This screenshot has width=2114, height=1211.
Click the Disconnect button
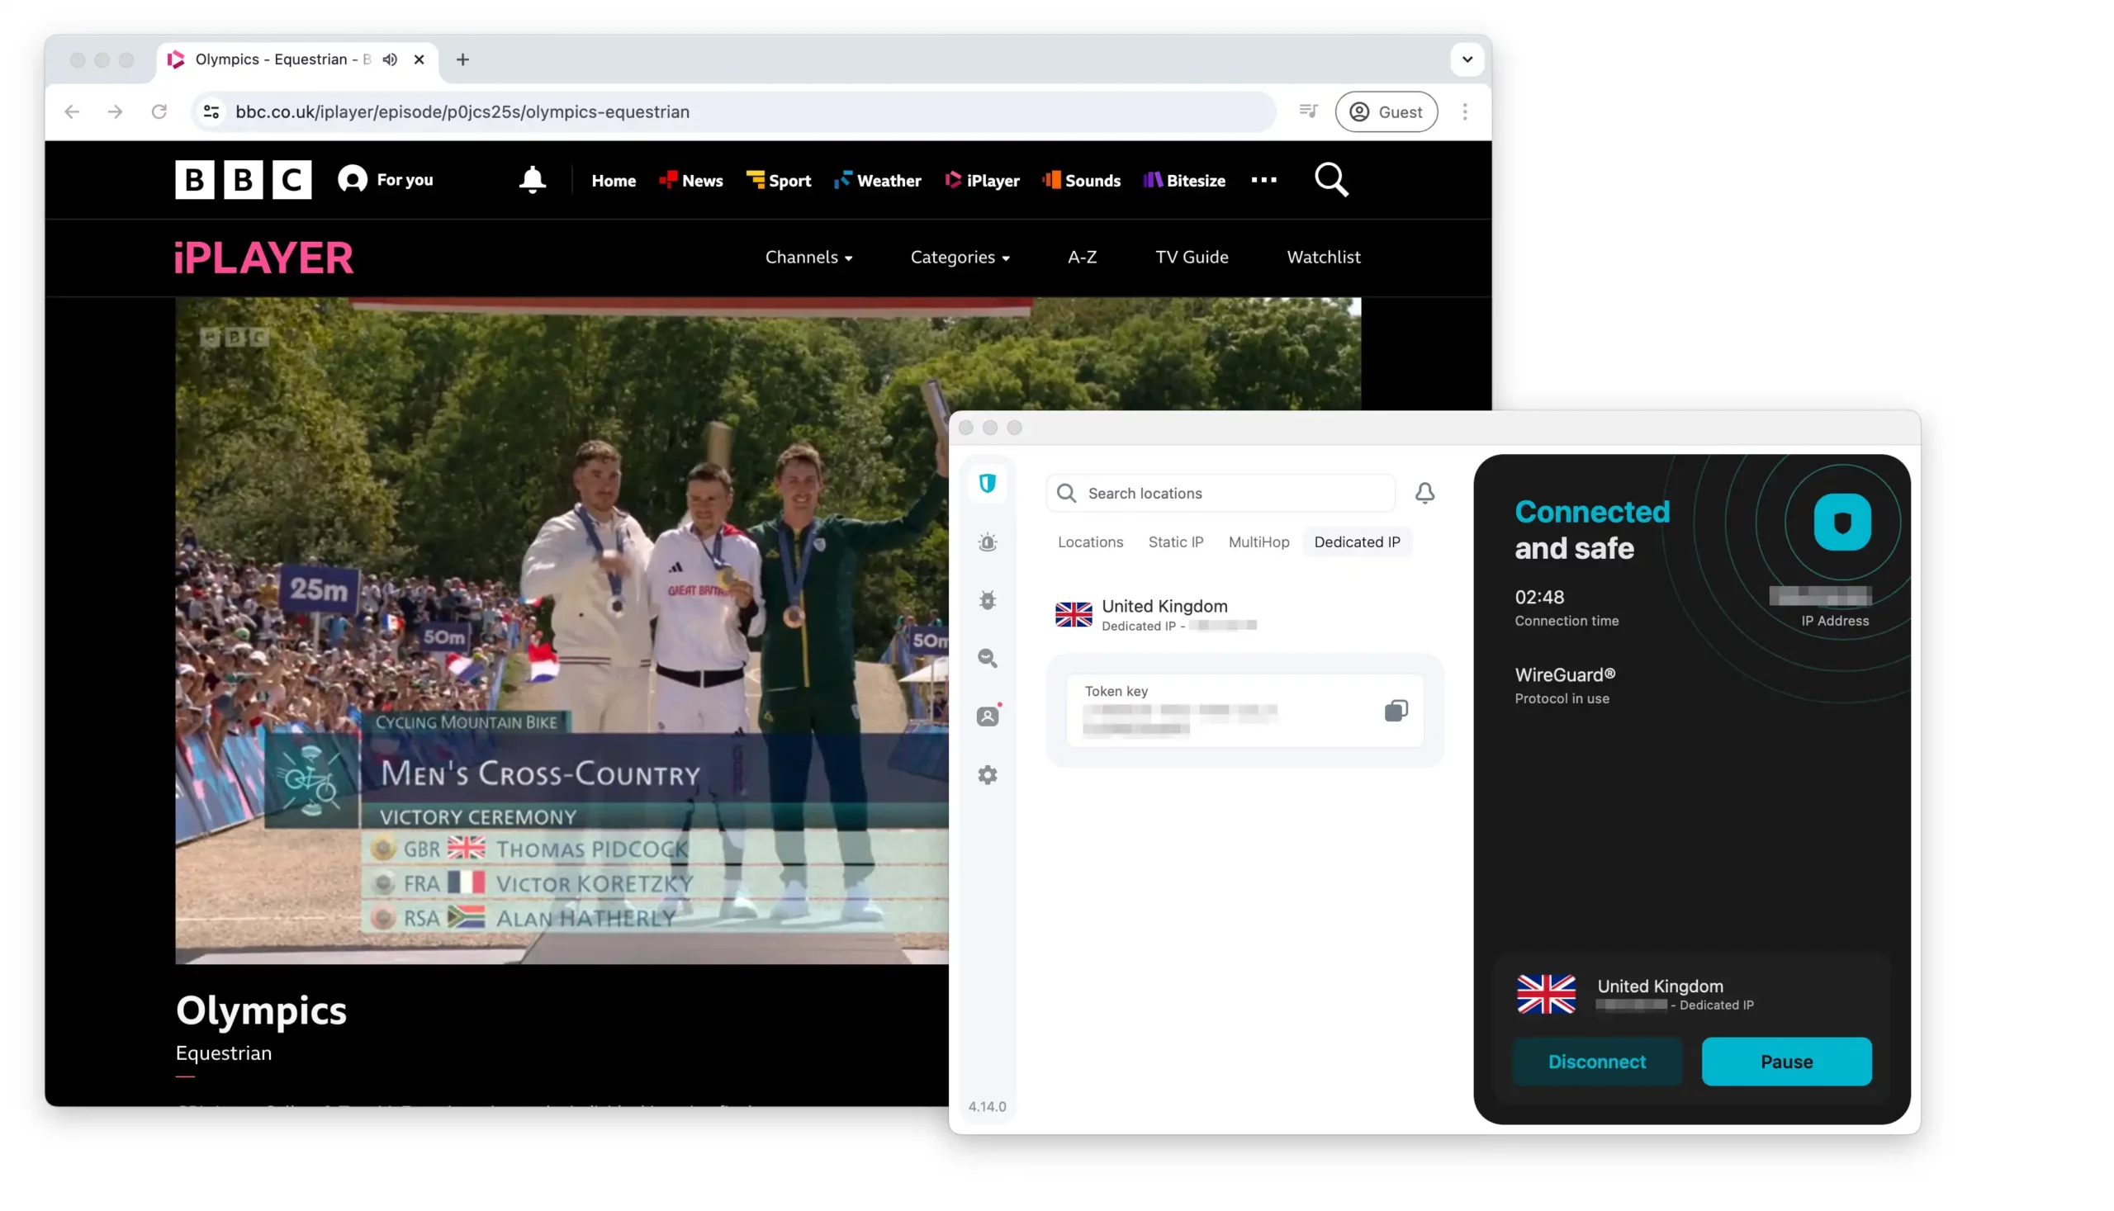pos(1596,1062)
